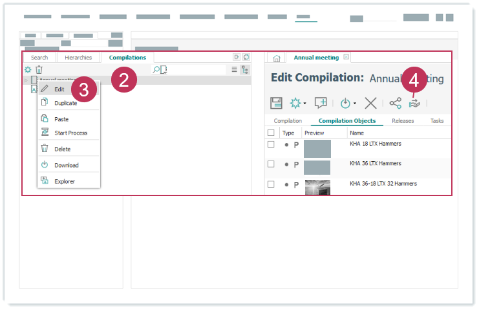Switch to tree view in Compilations panel
Image resolution: width=479 pixels, height=310 pixels.
(244, 69)
